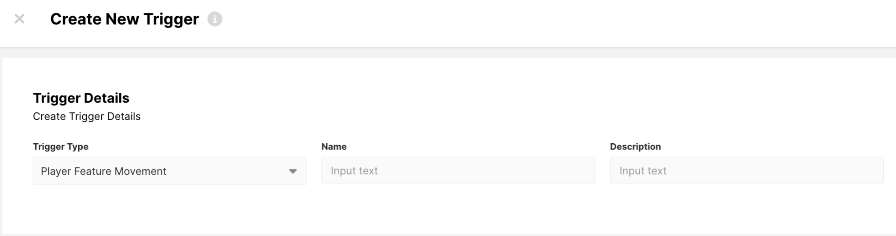Click the Trigger Type field label

click(x=60, y=146)
